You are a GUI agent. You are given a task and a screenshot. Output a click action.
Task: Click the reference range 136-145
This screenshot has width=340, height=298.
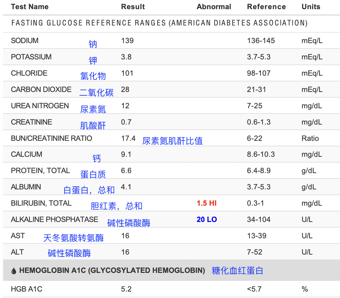(x=261, y=41)
